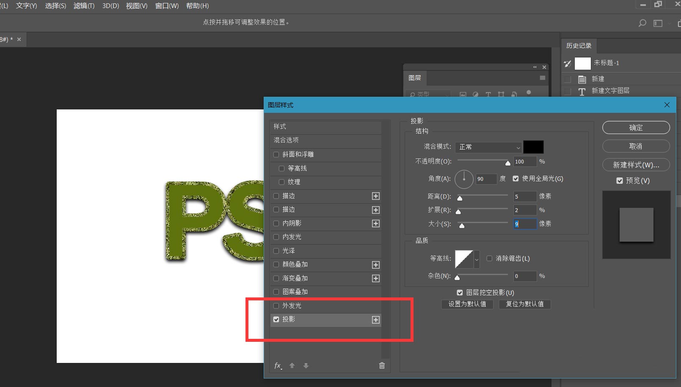Image resolution: width=681 pixels, height=387 pixels.
Task: Click the 等高线 contour thumbnail
Action: tap(464, 259)
